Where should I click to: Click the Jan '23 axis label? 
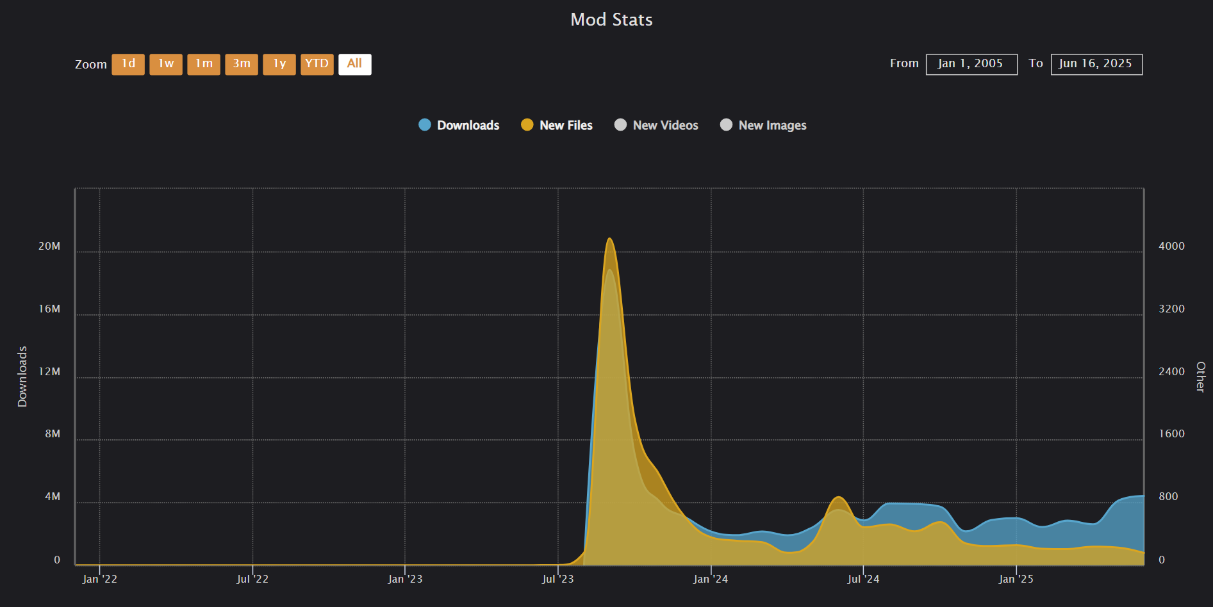point(405,579)
